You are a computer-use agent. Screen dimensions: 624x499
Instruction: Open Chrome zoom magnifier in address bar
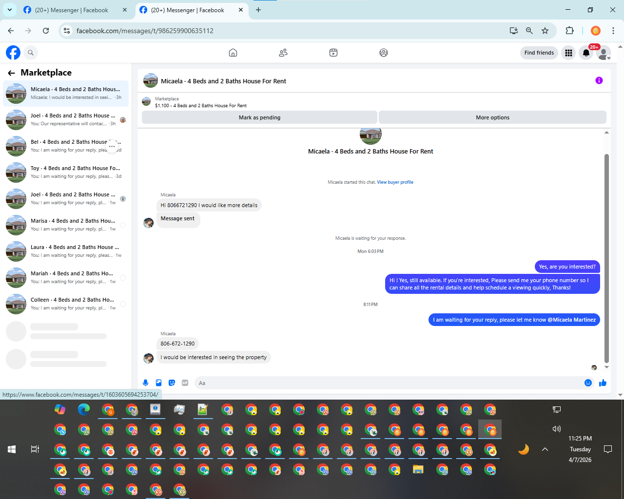pos(529,31)
